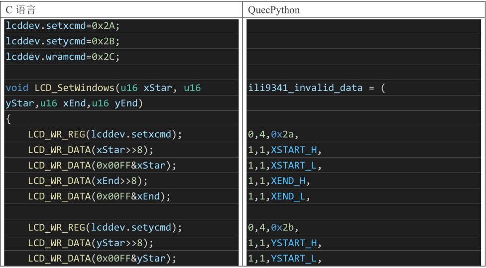Click the 1,1,XEND_L, line
Image resolution: width=486 pixels, height=268 pixels.
pyautogui.click(x=279, y=196)
